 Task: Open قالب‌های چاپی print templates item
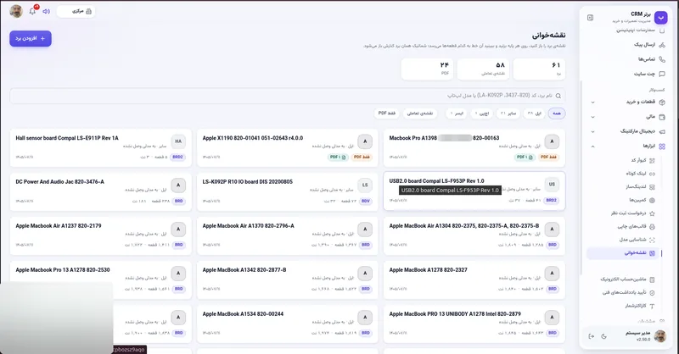[636, 226]
